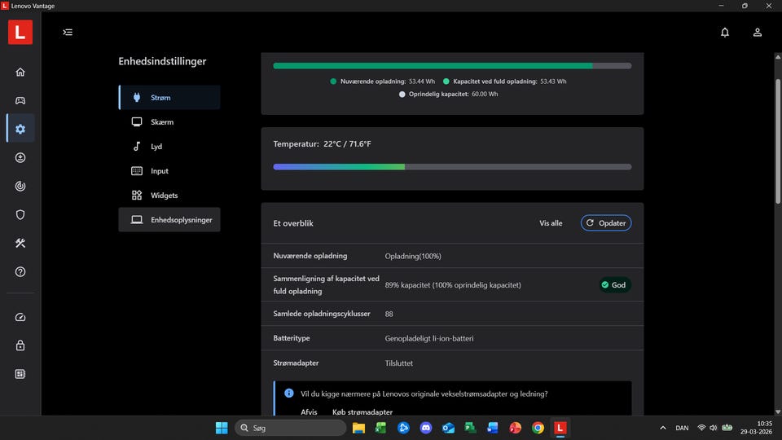782x440 pixels.
Task: Click Køb strømadapter link
Action: 362,412
